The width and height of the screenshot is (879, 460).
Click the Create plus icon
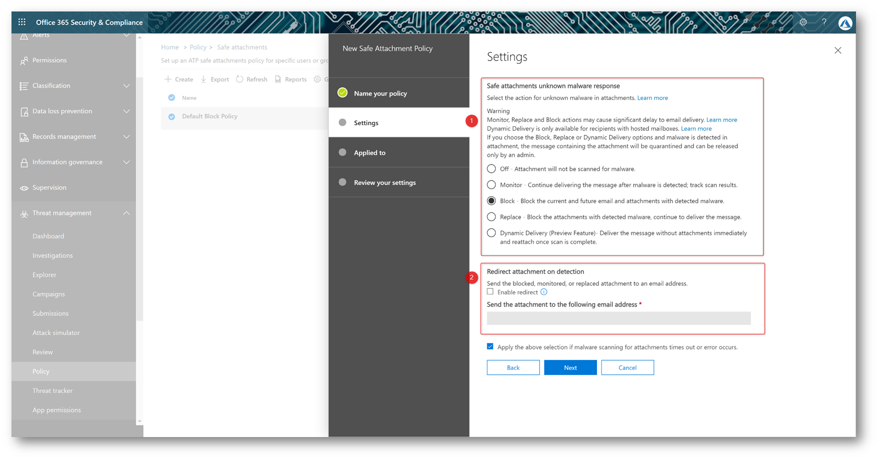tap(168, 79)
